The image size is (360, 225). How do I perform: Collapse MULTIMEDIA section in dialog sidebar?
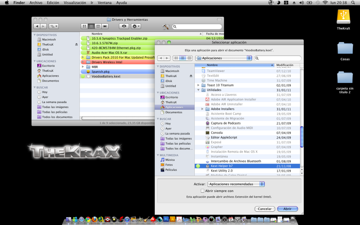pyautogui.click(x=158, y=155)
